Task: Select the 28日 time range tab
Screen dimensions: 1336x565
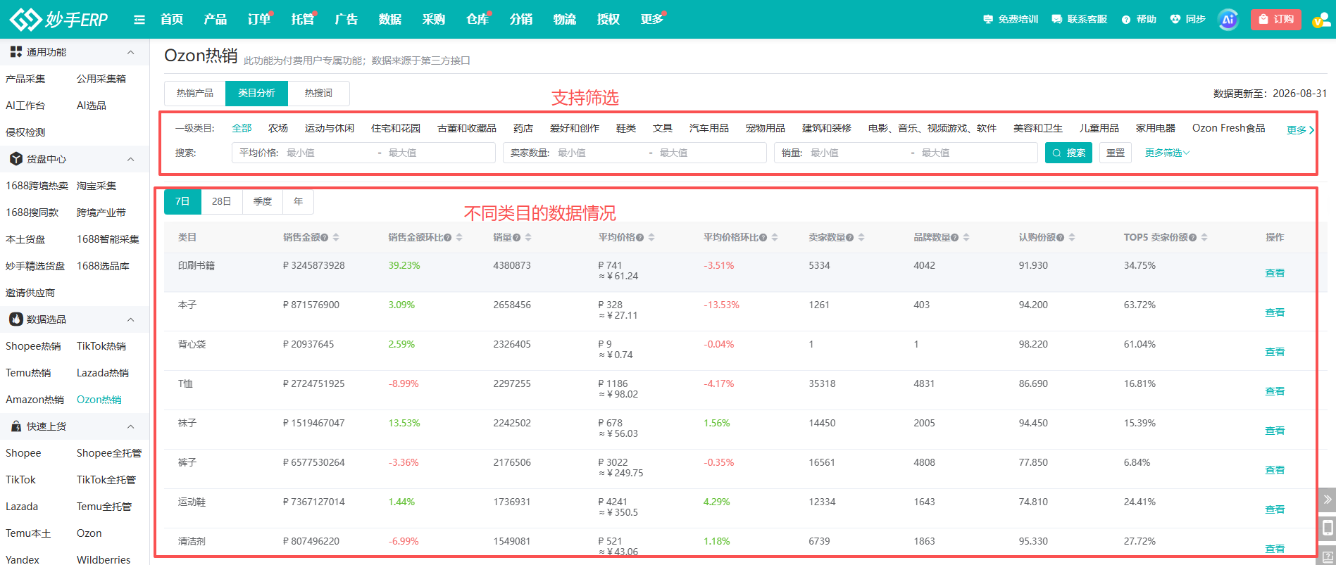Action: click(x=222, y=201)
